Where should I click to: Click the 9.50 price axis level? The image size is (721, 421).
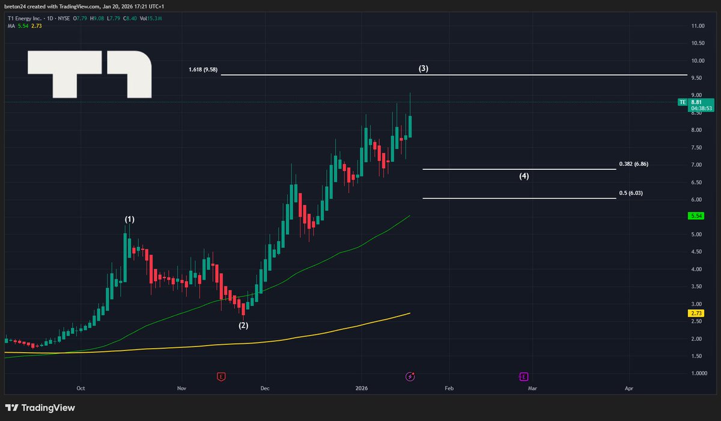(x=698, y=78)
